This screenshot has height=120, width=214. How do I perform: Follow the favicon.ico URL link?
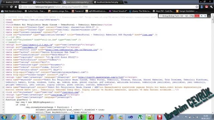pyautogui.click(x=71, y=50)
